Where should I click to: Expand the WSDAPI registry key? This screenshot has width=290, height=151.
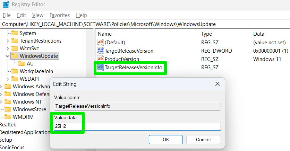8,79
